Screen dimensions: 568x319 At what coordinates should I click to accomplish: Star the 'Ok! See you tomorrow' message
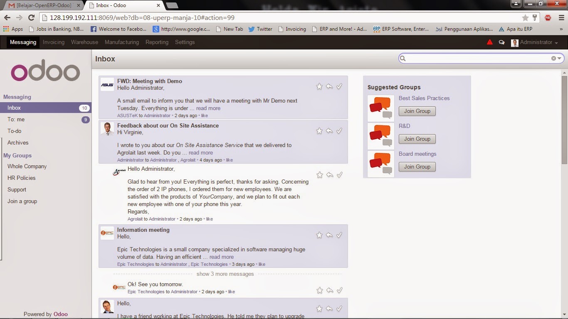pos(320,290)
